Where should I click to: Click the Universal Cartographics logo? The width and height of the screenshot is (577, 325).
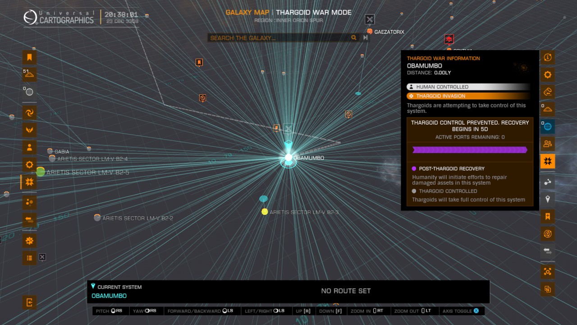[59, 17]
